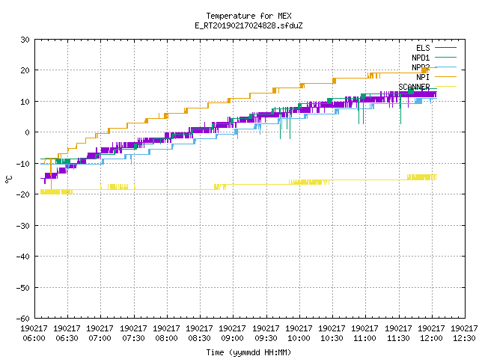Click the x-axis tick label 12:00
This screenshot has height=359, width=479.
click(x=432, y=338)
